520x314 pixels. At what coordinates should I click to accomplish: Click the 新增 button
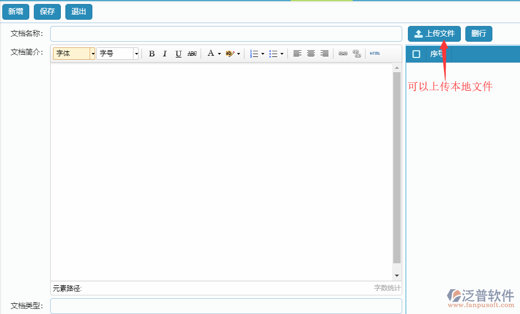16,11
